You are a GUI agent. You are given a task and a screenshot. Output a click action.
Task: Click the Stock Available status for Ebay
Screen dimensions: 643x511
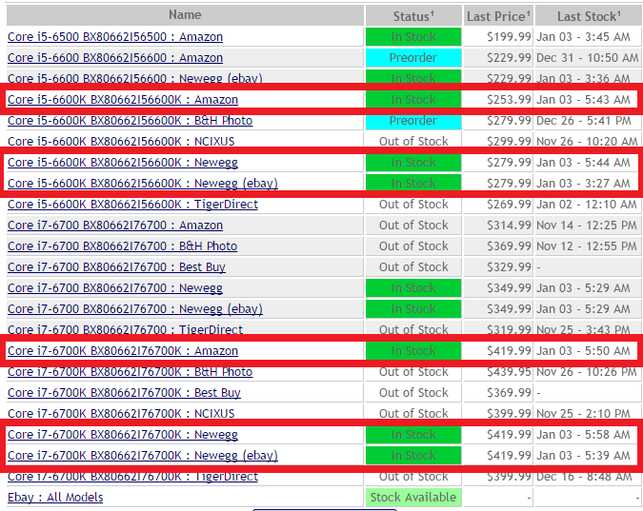point(413,498)
